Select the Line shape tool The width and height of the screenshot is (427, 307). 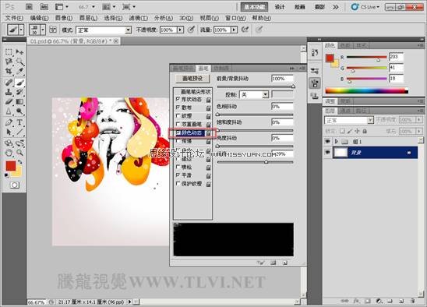(19, 132)
